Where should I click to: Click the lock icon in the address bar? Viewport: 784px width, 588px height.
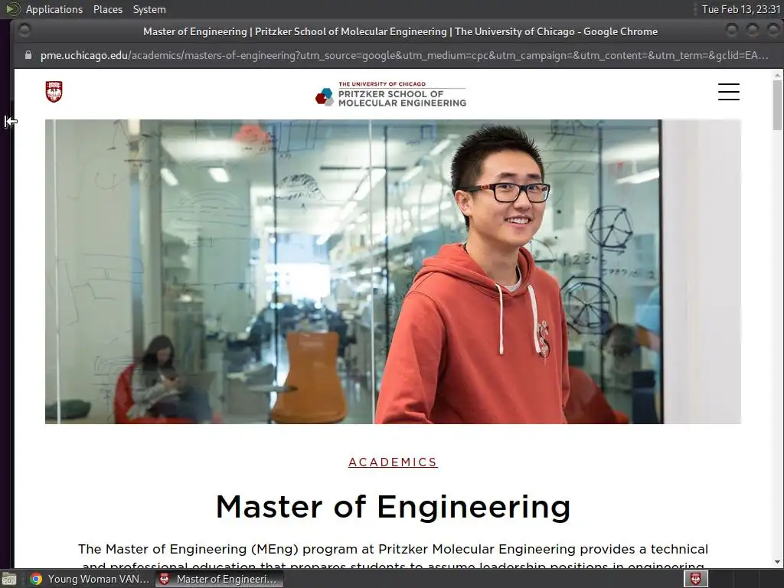tap(28, 55)
